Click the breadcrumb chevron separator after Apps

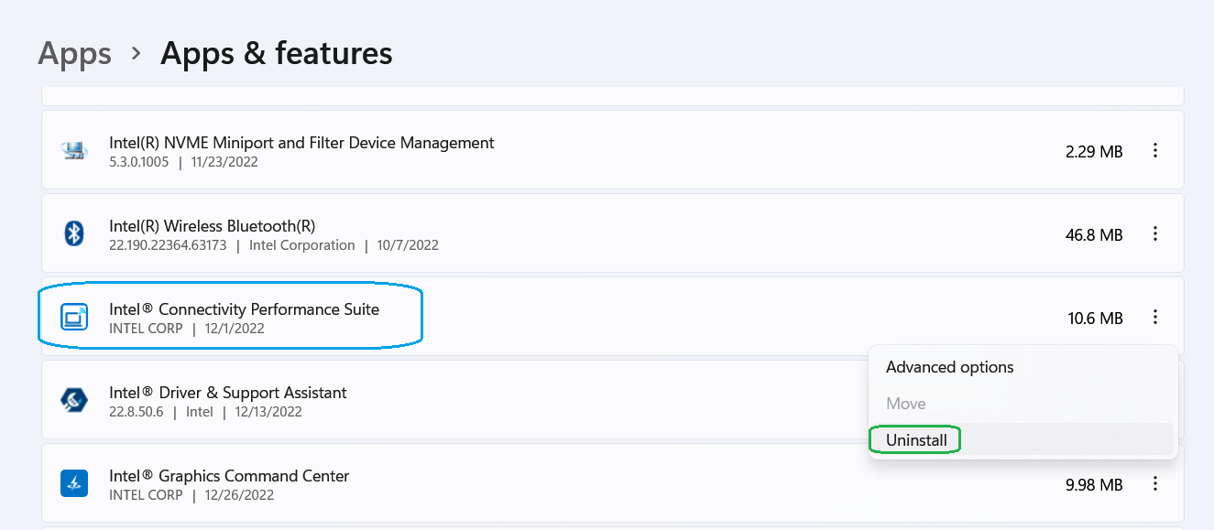(137, 54)
